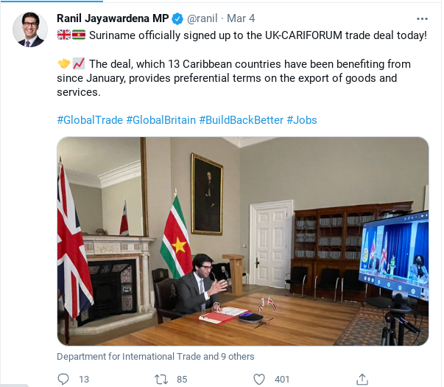Open the @ranil handle link

pos(202,18)
